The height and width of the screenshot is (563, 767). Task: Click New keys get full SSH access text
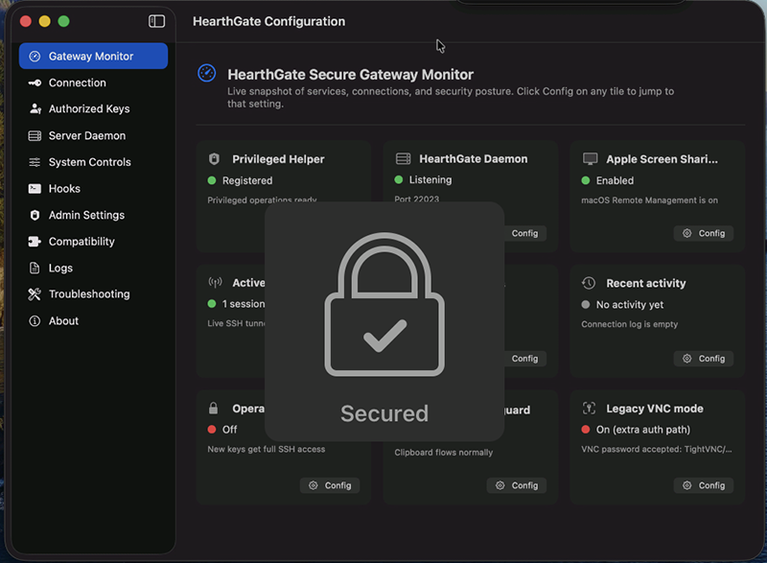coord(266,449)
